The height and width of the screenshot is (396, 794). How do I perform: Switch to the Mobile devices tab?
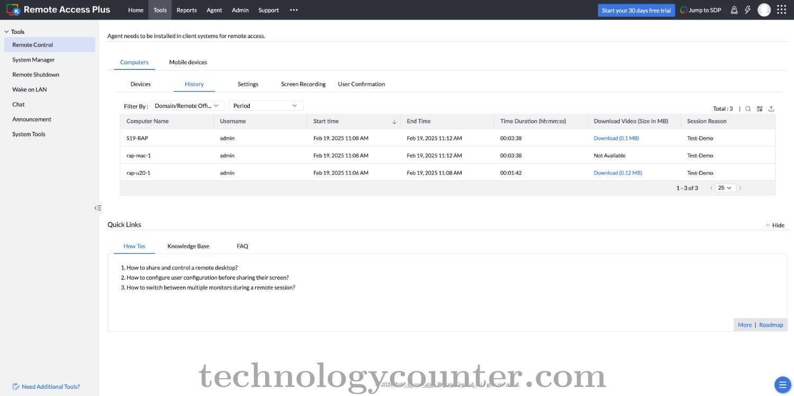tap(188, 62)
